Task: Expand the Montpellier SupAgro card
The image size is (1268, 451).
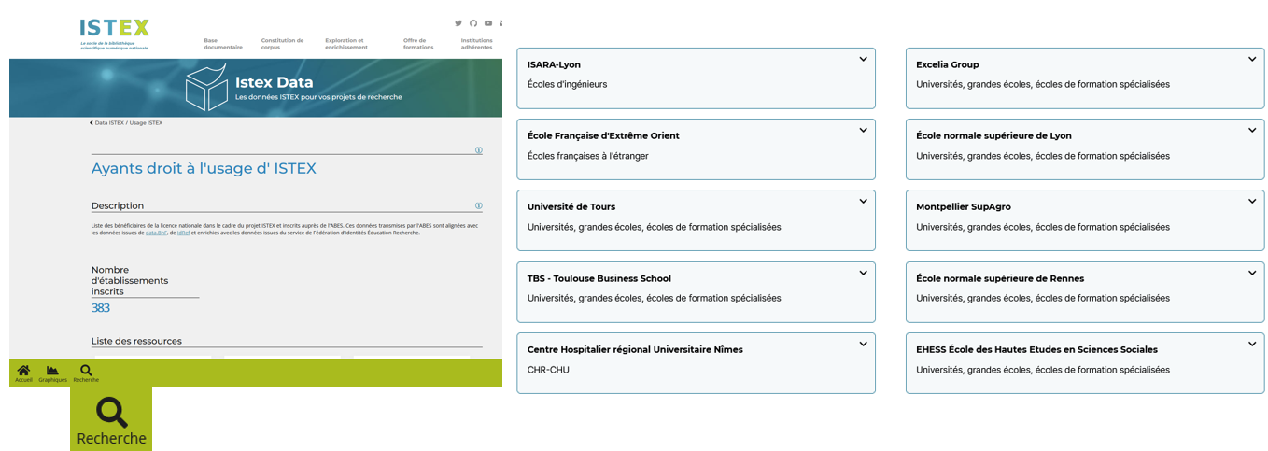Action: click(x=1252, y=202)
